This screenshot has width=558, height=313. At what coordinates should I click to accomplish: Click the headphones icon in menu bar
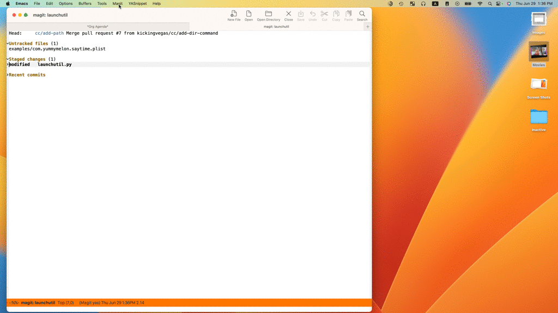[423, 4]
